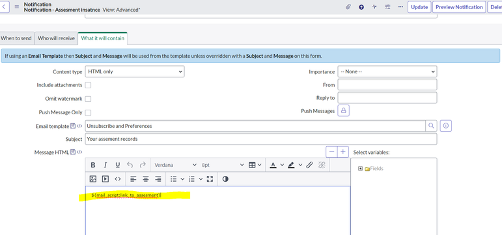
Task: Toggle fullscreen editor mode
Action: (x=210, y=179)
